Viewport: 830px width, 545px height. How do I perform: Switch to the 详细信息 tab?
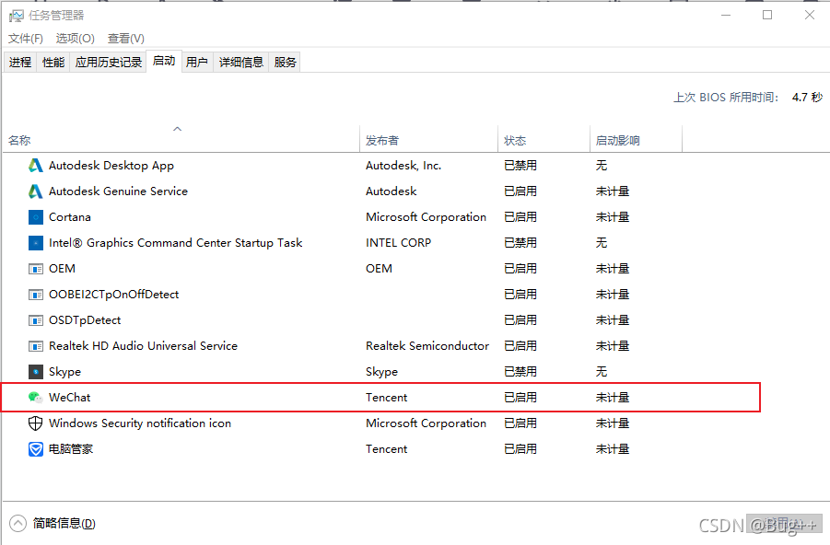[241, 62]
